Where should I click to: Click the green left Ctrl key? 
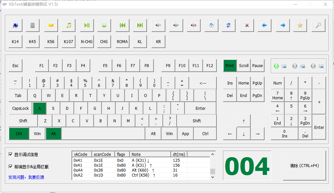coord(19,134)
